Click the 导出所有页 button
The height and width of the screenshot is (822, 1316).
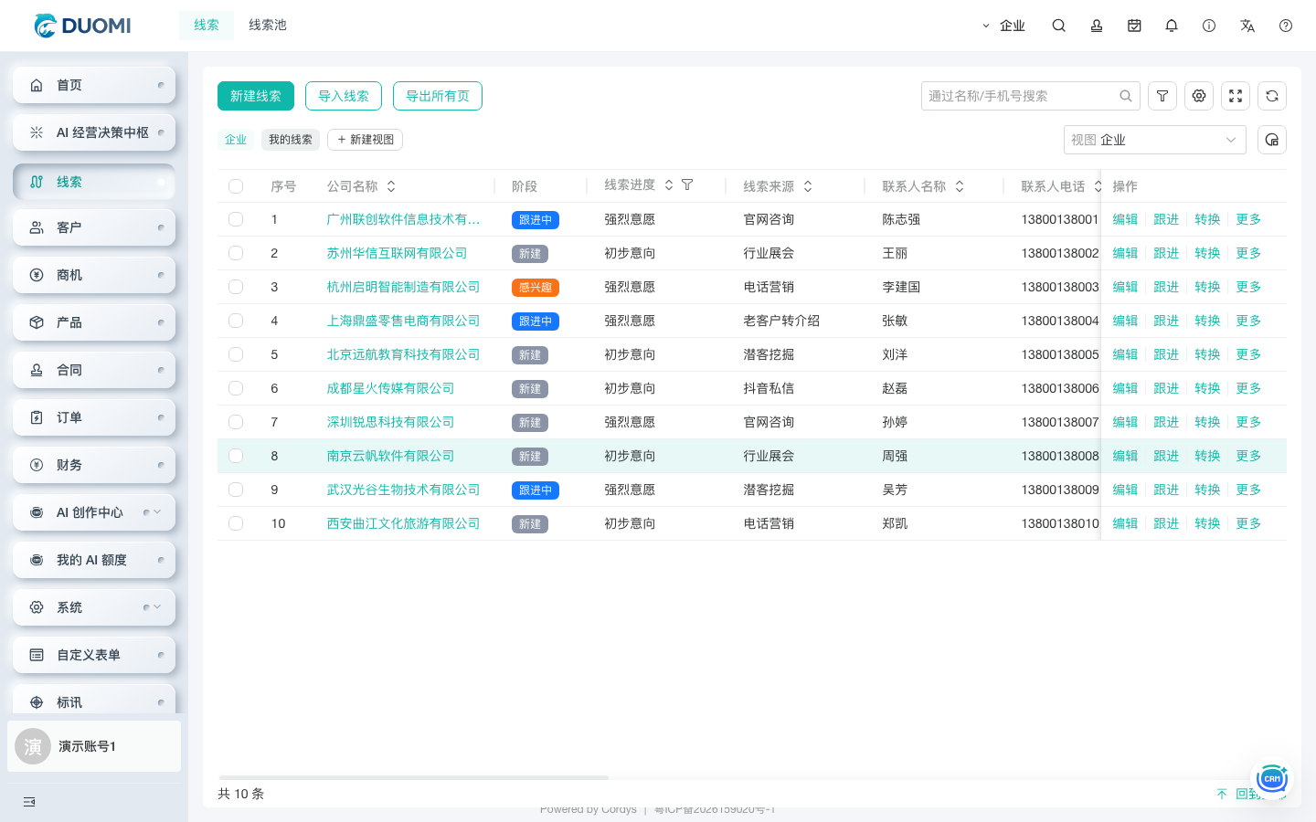(438, 96)
